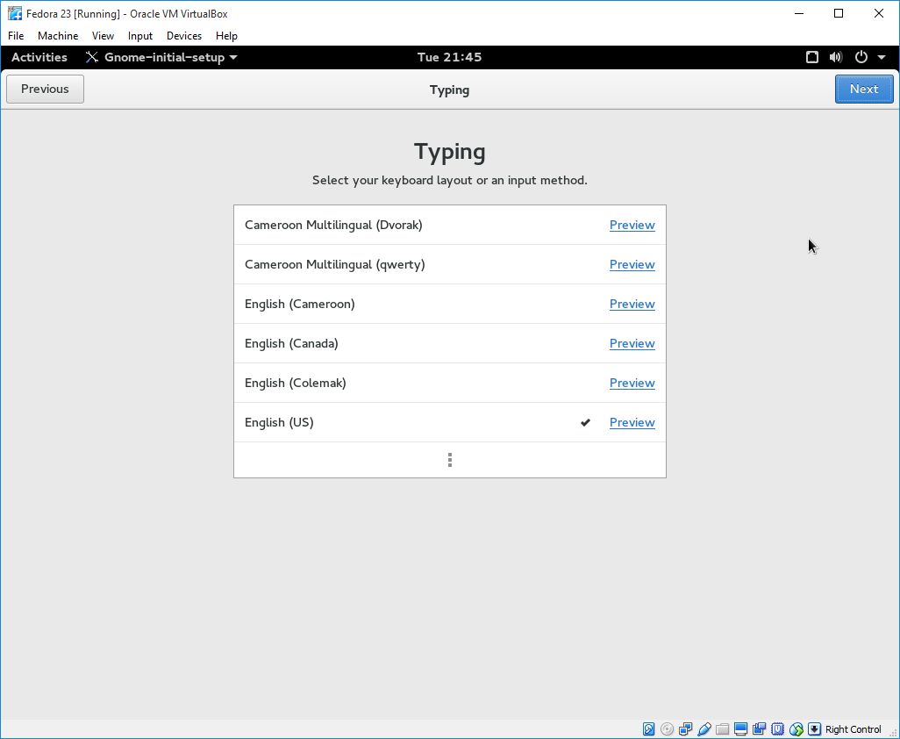The width and height of the screenshot is (900, 739).
Task: Click the Fedora 23 VirtualBox window icon
Action: (x=15, y=13)
